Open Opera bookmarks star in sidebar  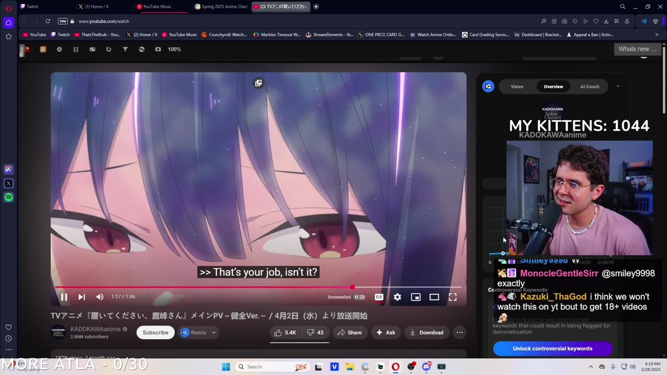tap(8, 36)
